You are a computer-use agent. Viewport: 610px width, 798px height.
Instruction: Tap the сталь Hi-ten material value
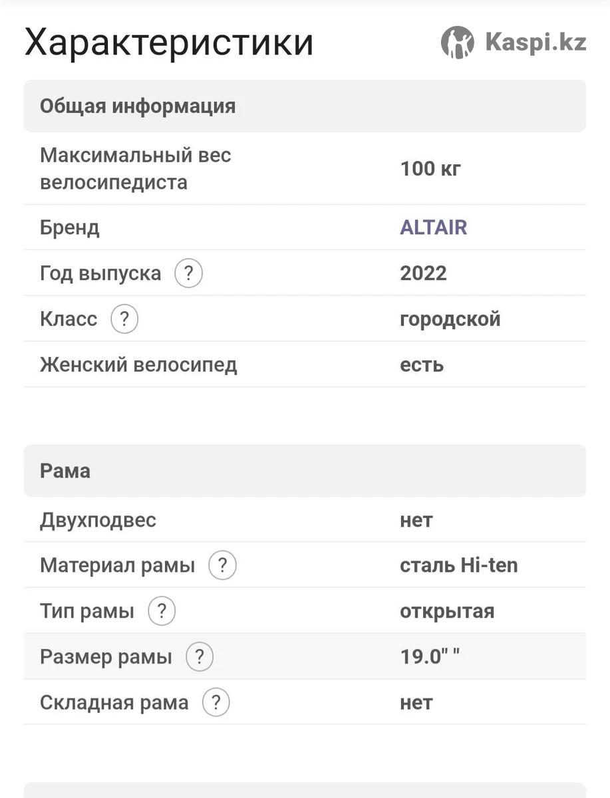point(459,566)
